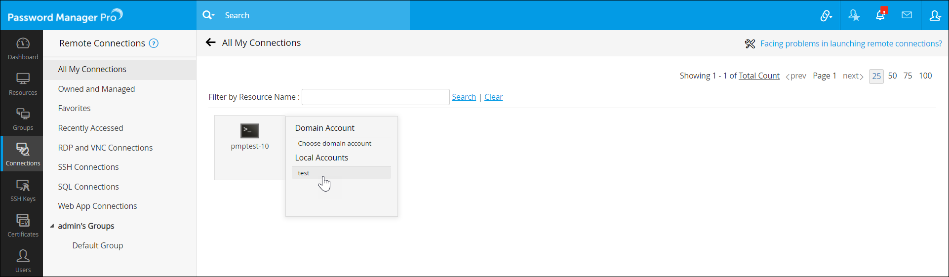
Task: Open Resources from the left rail
Action: point(23,84)
